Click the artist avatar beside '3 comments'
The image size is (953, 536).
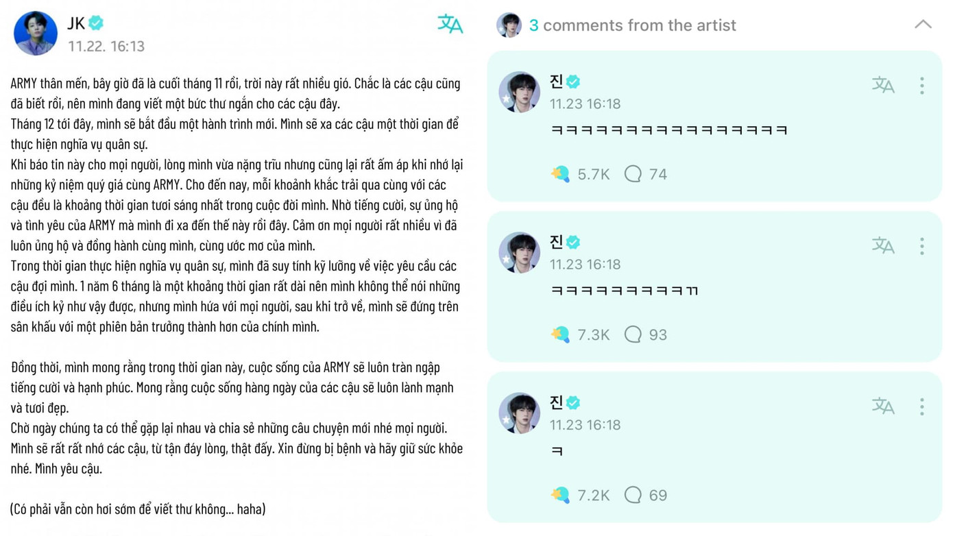coord(509,25)
